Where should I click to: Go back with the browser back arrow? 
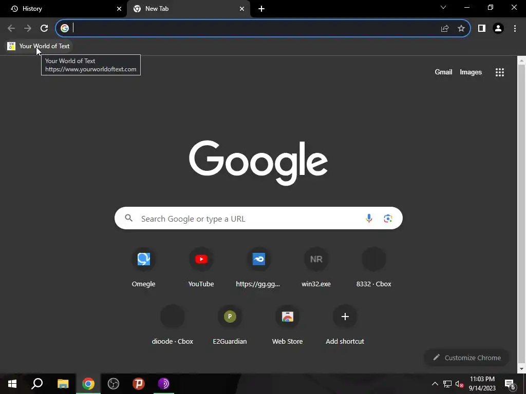pyautogui.click(x=11, y=28)
